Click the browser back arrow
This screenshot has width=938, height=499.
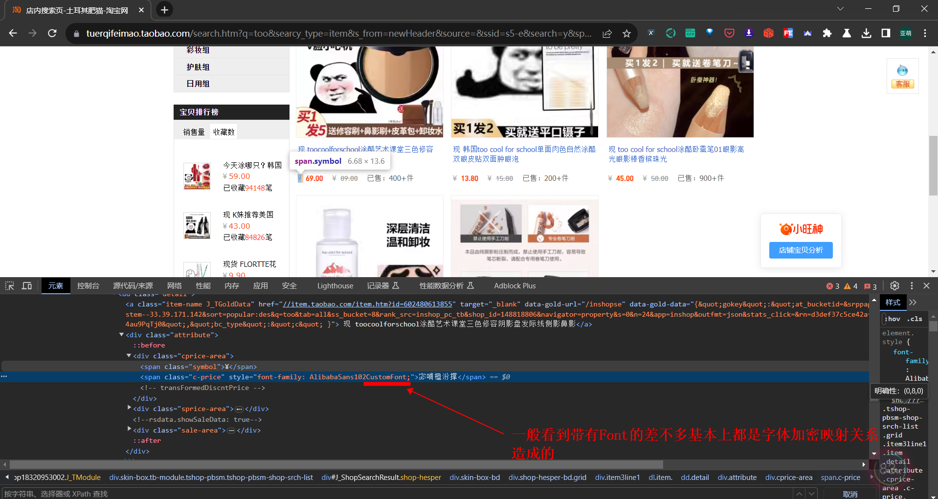tap(13, 33)
